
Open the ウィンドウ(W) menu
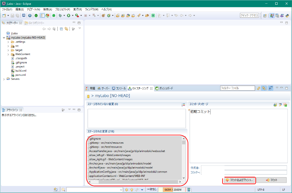(x=91, y=9)
